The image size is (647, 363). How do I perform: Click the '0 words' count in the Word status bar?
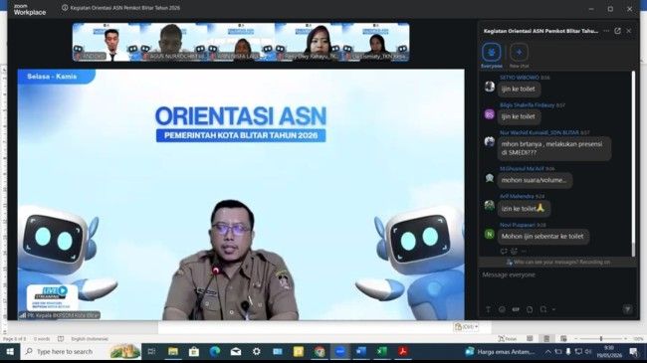[x=42, y=339]
